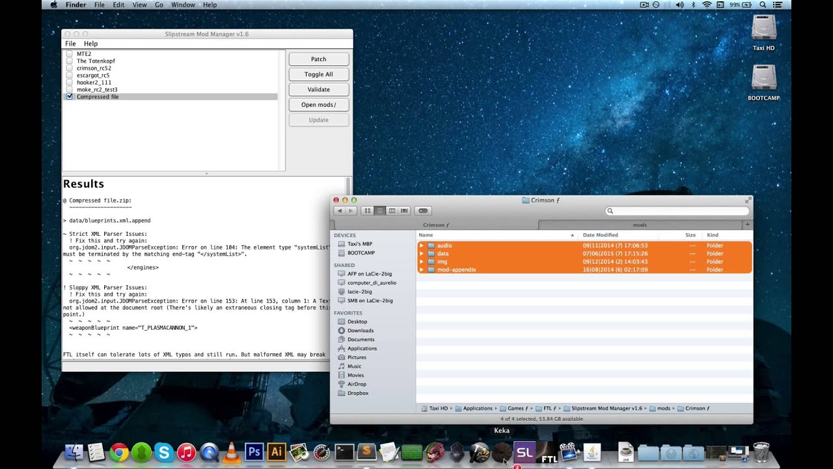This screenshot has height=469, width=833.
Task: Go back in Finder window
Action: tap(339, 210)
